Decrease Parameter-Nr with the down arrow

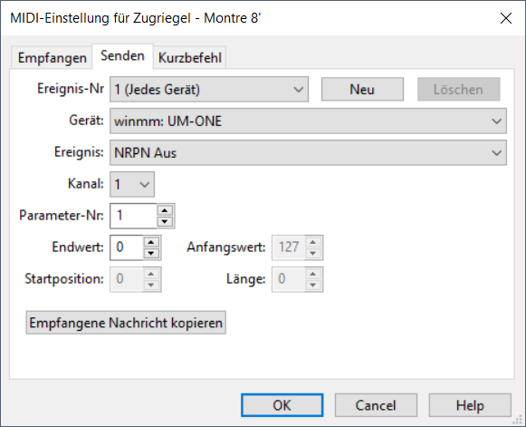(x=165, y=221)
